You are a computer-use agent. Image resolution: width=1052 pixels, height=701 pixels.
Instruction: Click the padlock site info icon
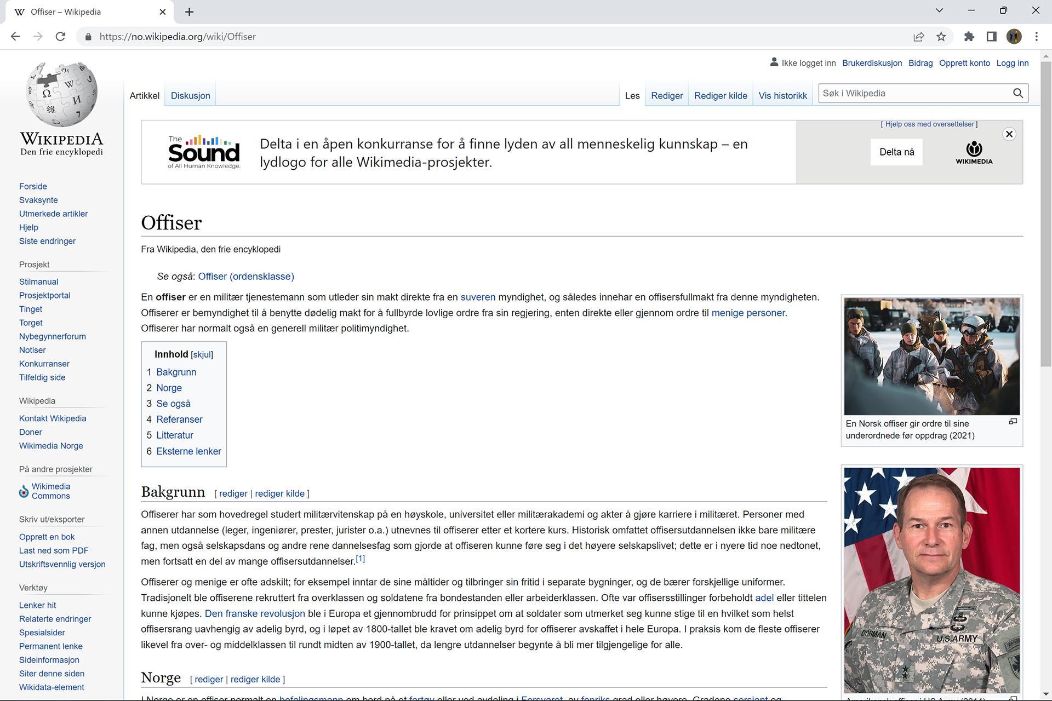click(x=88, y=37)
